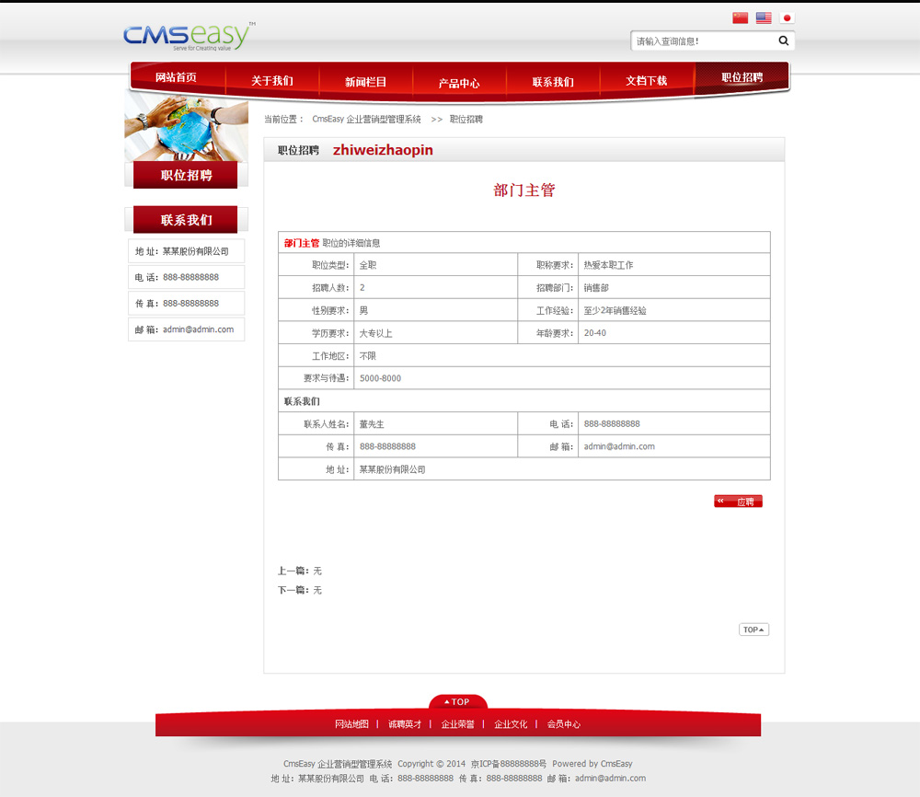
Task: Open the 会员中心 footer link
Action: coord(563,724)
